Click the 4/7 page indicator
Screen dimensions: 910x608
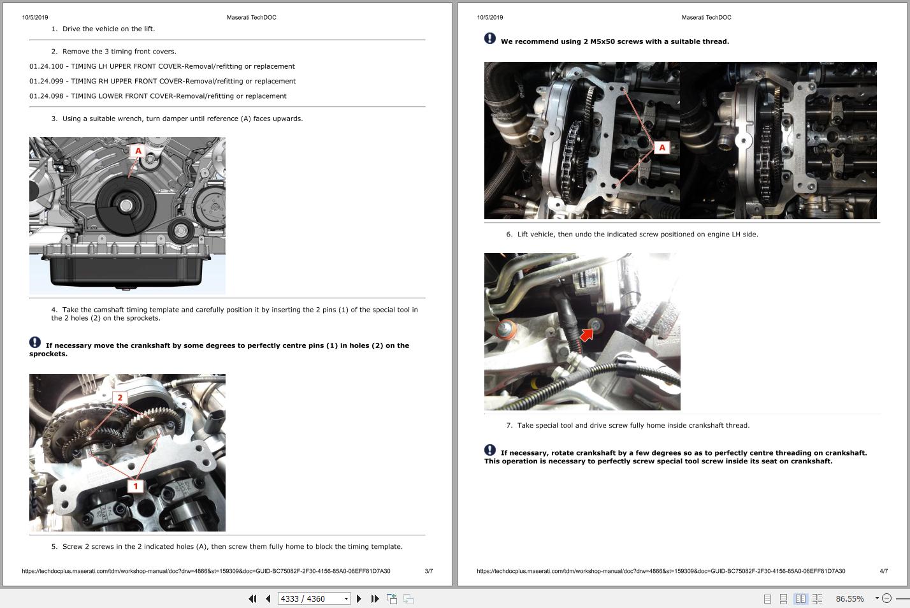pos(884,571)
